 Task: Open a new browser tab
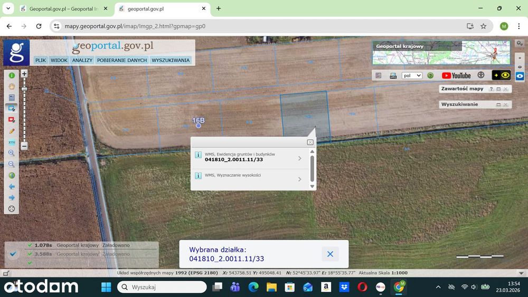tap(219, 8)
